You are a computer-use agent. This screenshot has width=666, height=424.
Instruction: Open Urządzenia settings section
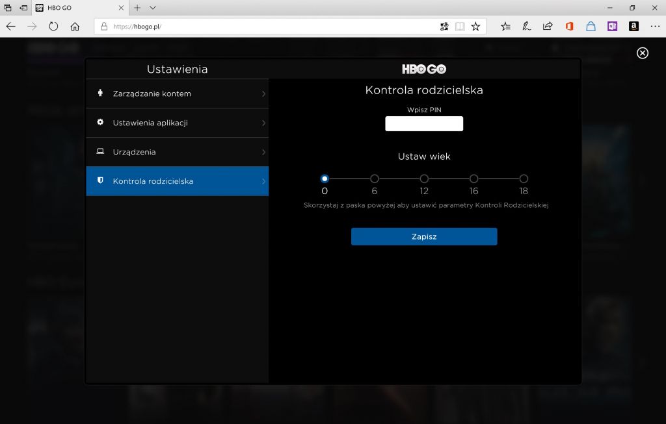(177, 152)
